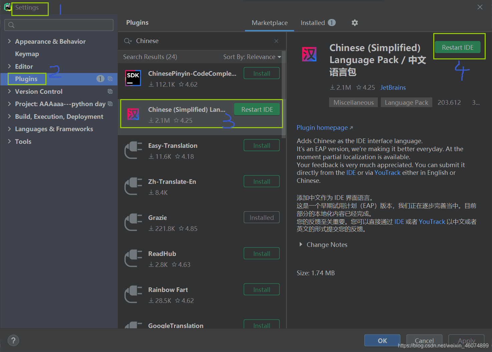
Task: Install ChinesePinyin-CodeCompletion plugin
Action: [262, 73]
